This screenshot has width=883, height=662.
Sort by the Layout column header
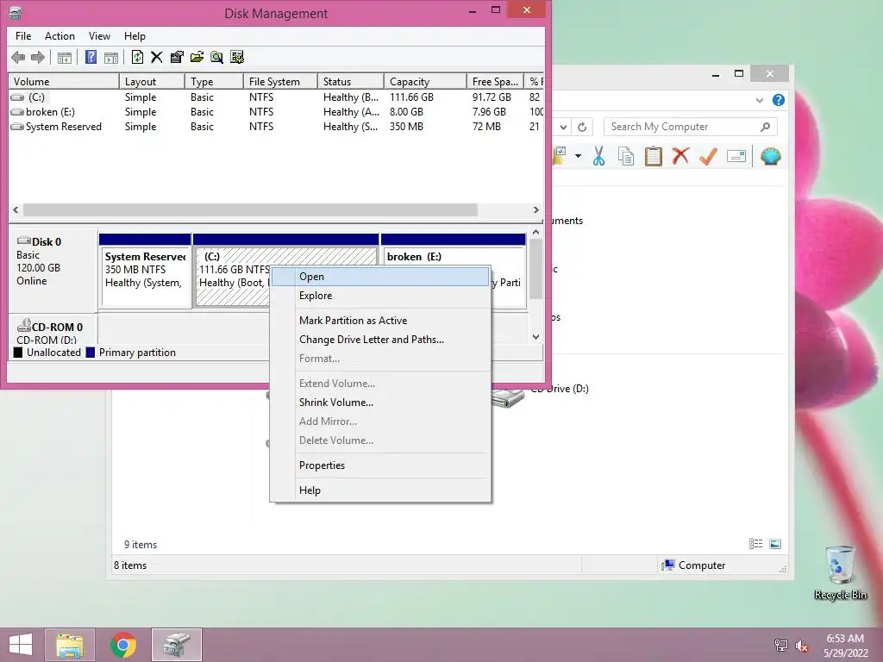(x=152, y=82)
